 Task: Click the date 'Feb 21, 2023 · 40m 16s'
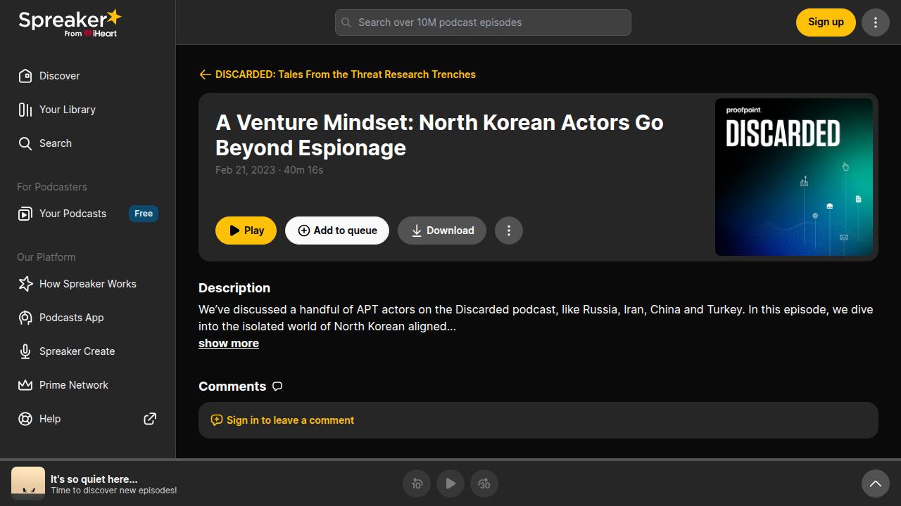270,170
